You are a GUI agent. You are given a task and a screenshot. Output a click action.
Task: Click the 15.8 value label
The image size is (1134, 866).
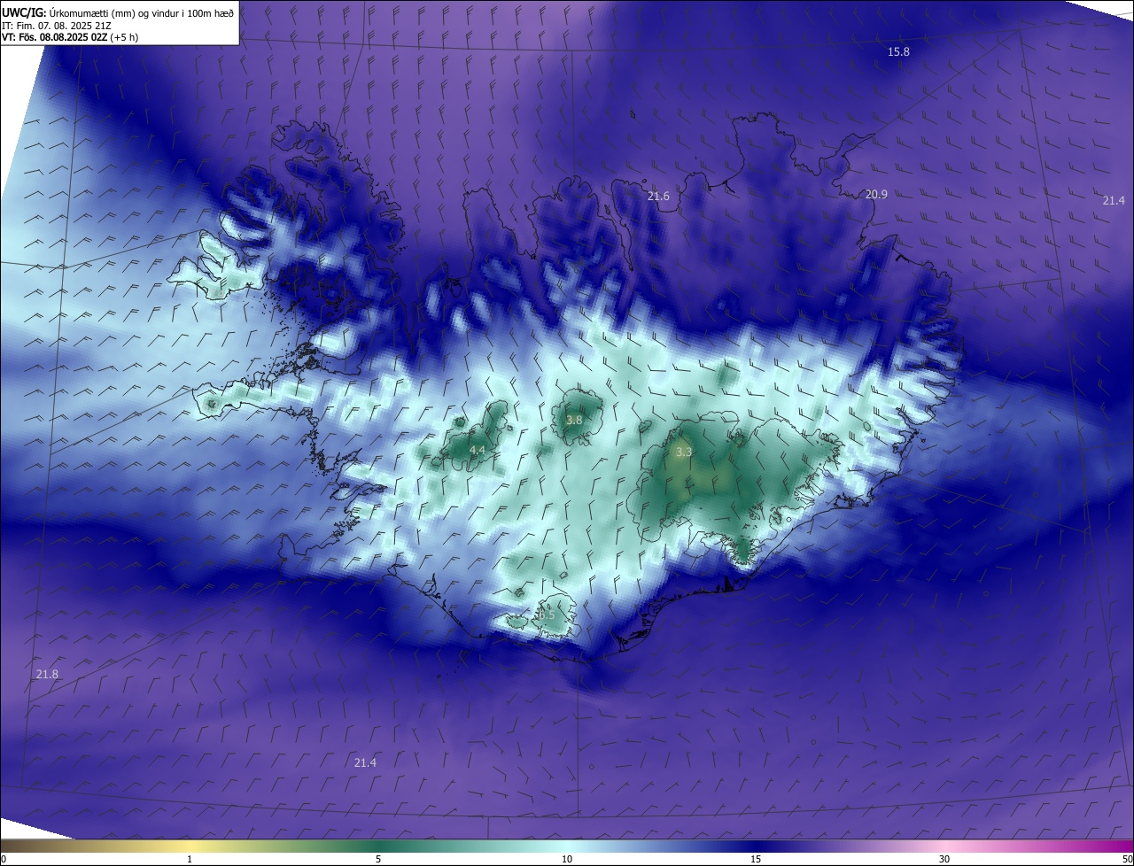coord(898,52)
